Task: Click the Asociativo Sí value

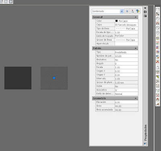Action: (126, 90)
